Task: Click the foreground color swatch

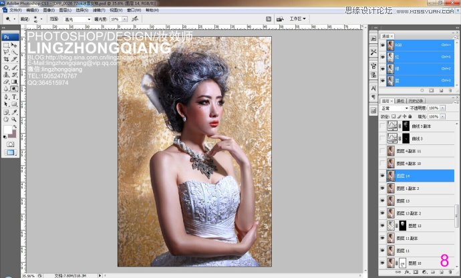Action: click(8, 130)
